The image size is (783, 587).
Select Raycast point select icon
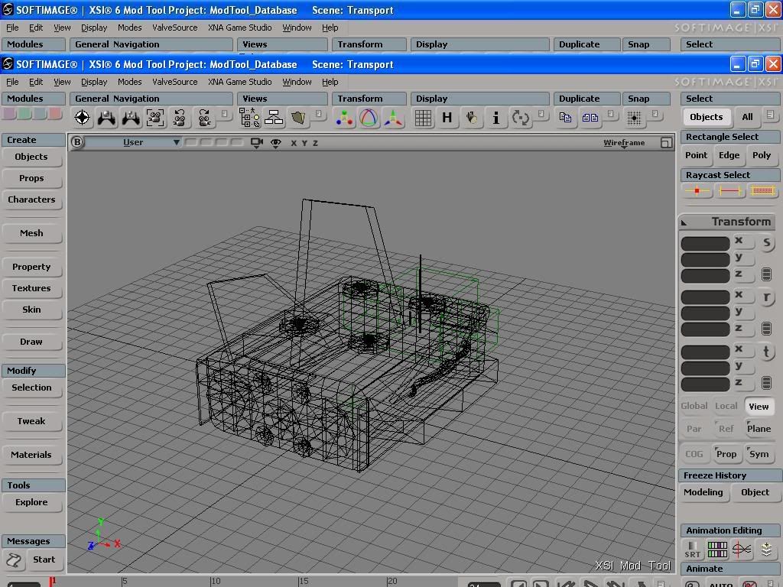697,190
